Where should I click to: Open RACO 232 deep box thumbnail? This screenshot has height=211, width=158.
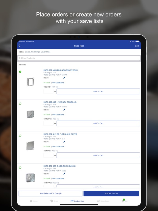coord(30,178)
